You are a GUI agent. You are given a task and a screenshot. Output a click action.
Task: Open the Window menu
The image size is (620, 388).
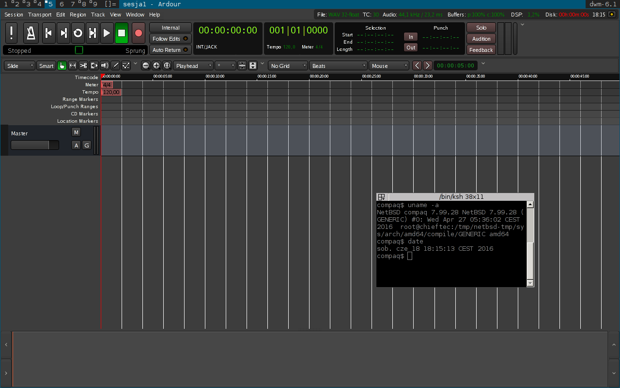(x=135, y=15)
